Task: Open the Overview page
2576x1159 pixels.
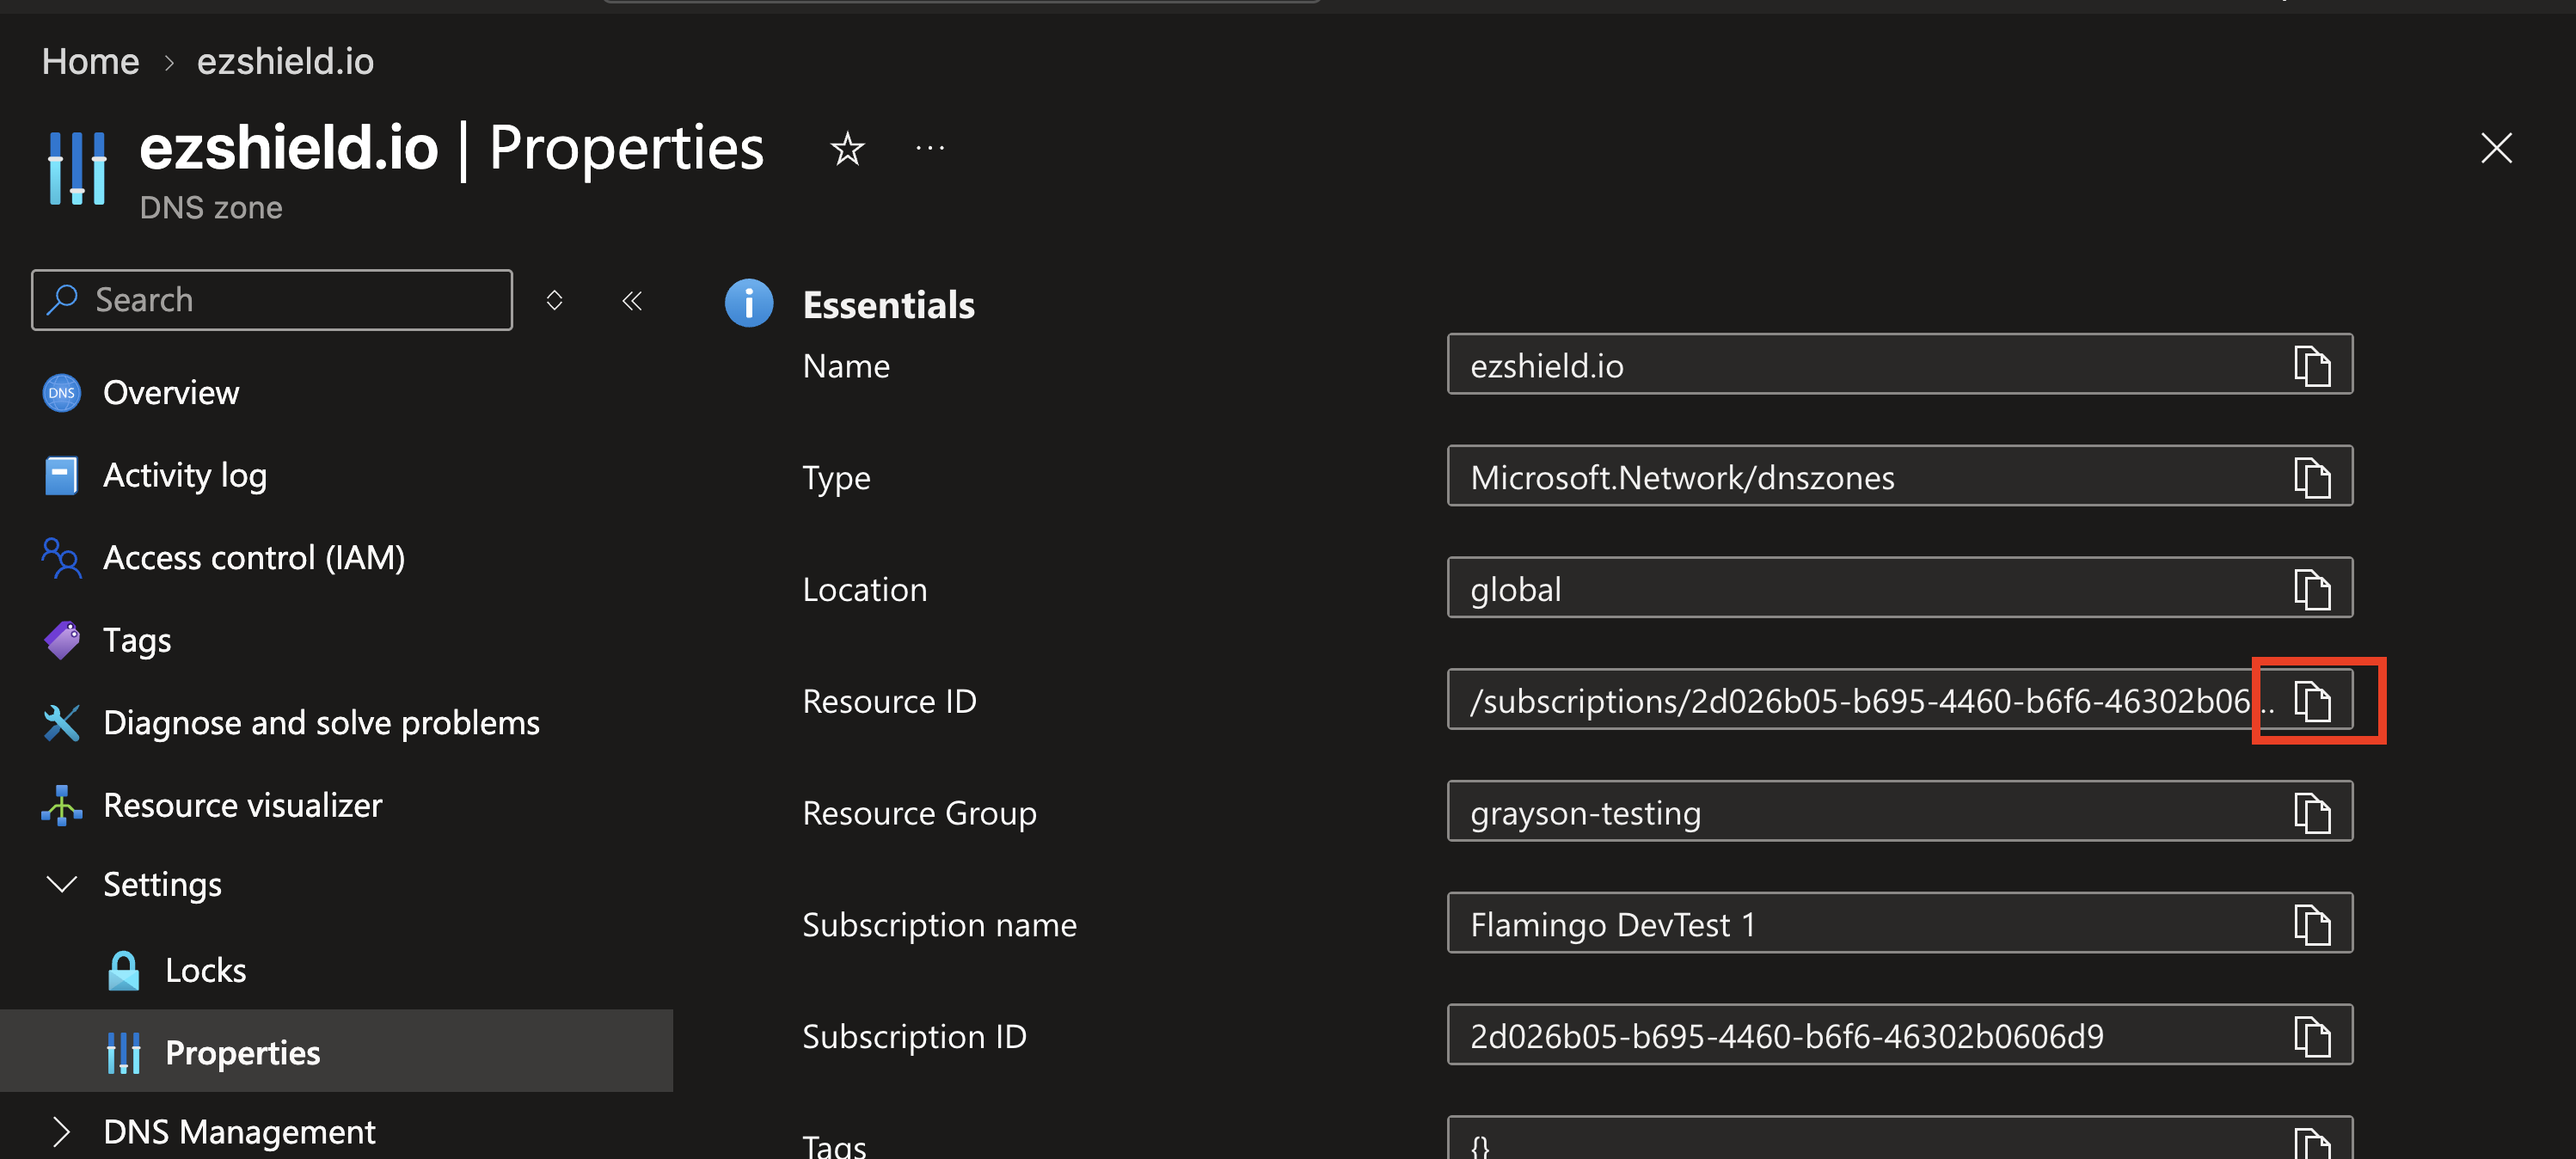Action: pos(171,393)
